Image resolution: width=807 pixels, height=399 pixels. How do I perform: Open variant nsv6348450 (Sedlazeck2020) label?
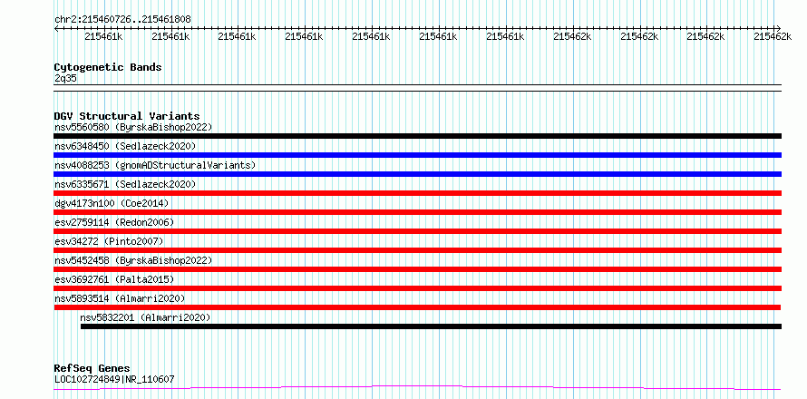[x=125, y=146]
